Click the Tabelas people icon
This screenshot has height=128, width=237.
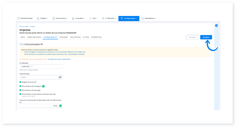(x=38, y=18)
